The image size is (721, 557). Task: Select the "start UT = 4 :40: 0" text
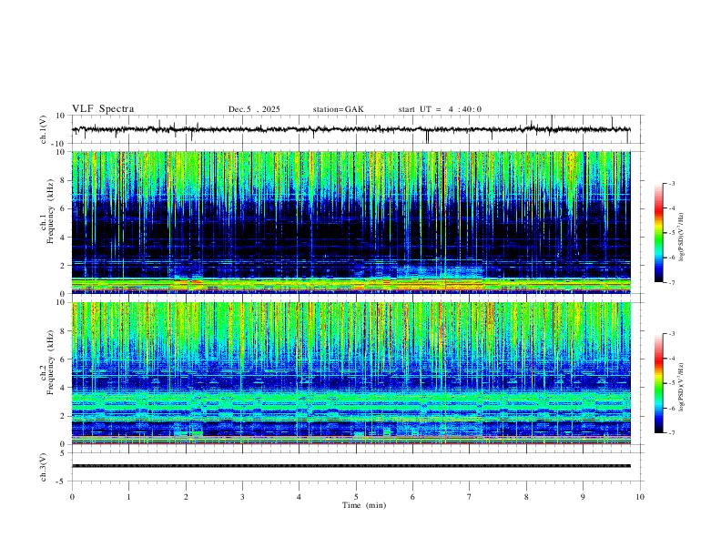[440, 109]
